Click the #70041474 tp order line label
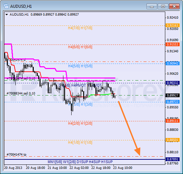The width and height of the screenshot is (183, 174). click(x=16, y=155)
